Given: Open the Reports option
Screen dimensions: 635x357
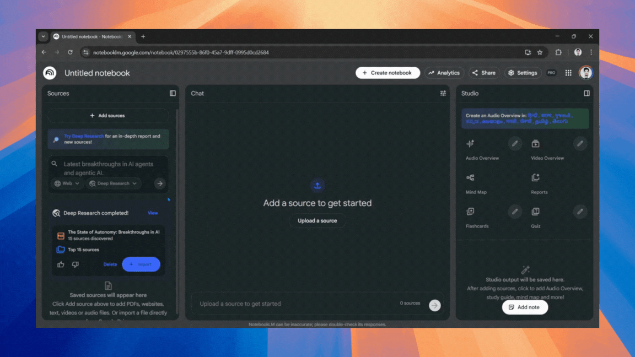Looking at the screenshot, I should pos(539,184).
